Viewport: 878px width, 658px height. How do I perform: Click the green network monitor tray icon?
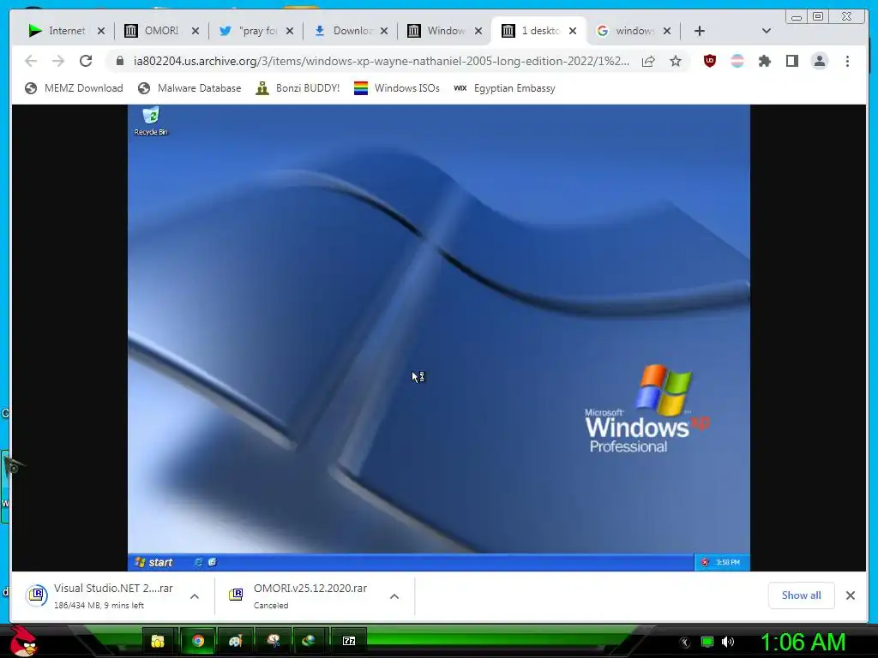click(707, 642)
